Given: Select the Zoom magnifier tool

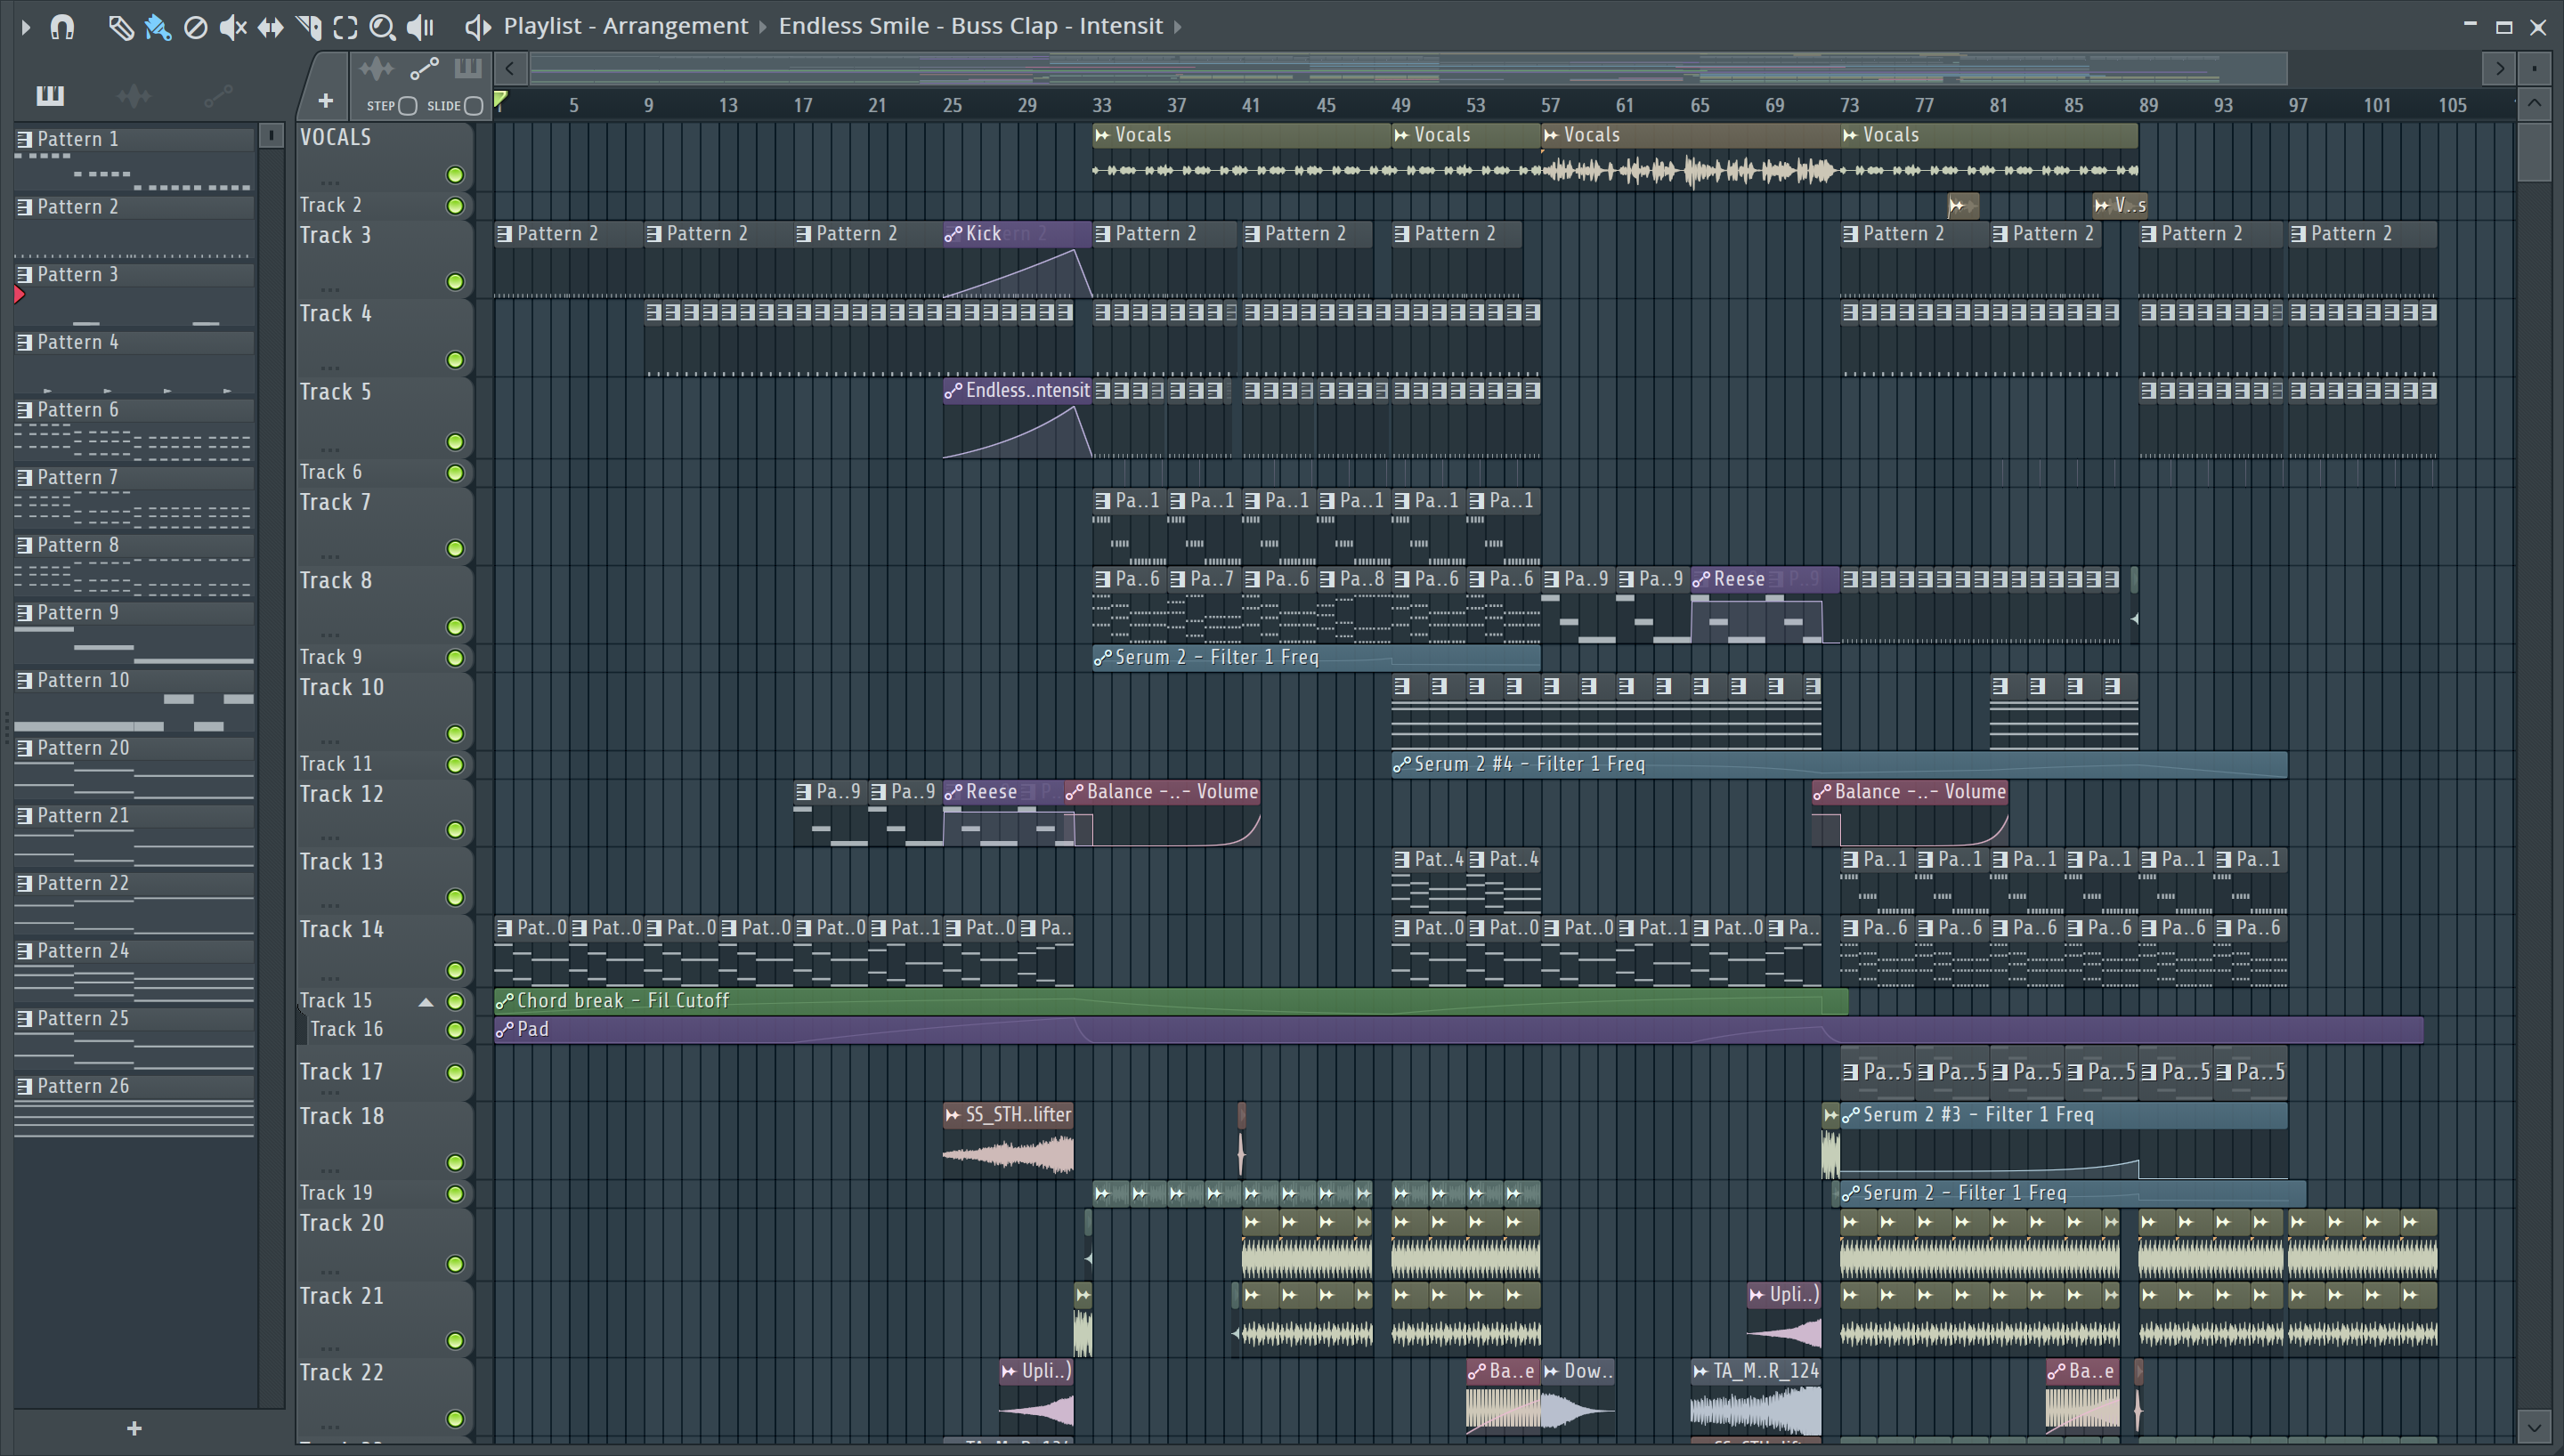Looking at the screenshot, I should (x=382, y=27).
